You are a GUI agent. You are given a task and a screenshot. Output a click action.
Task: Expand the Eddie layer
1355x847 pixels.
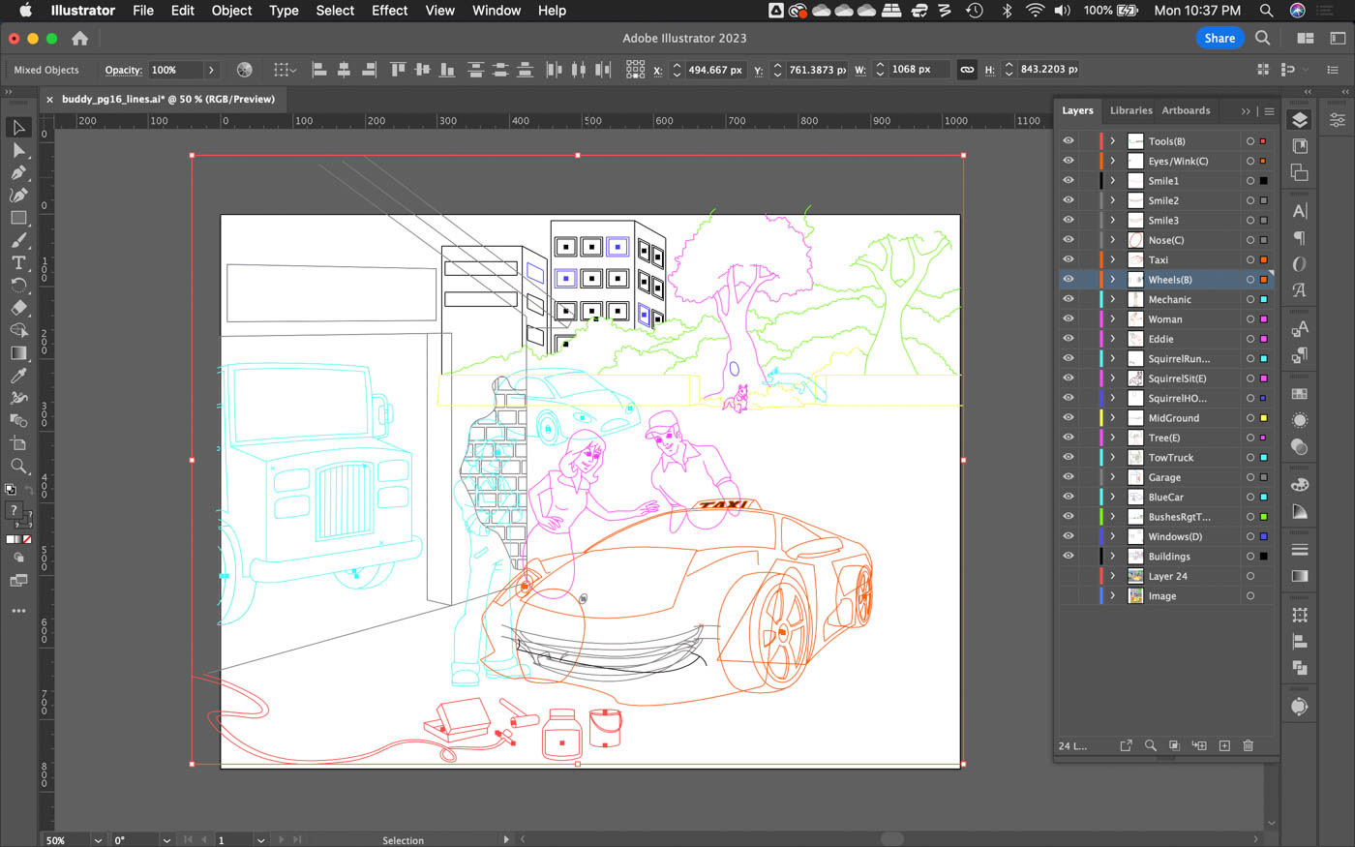(1113, 339)
